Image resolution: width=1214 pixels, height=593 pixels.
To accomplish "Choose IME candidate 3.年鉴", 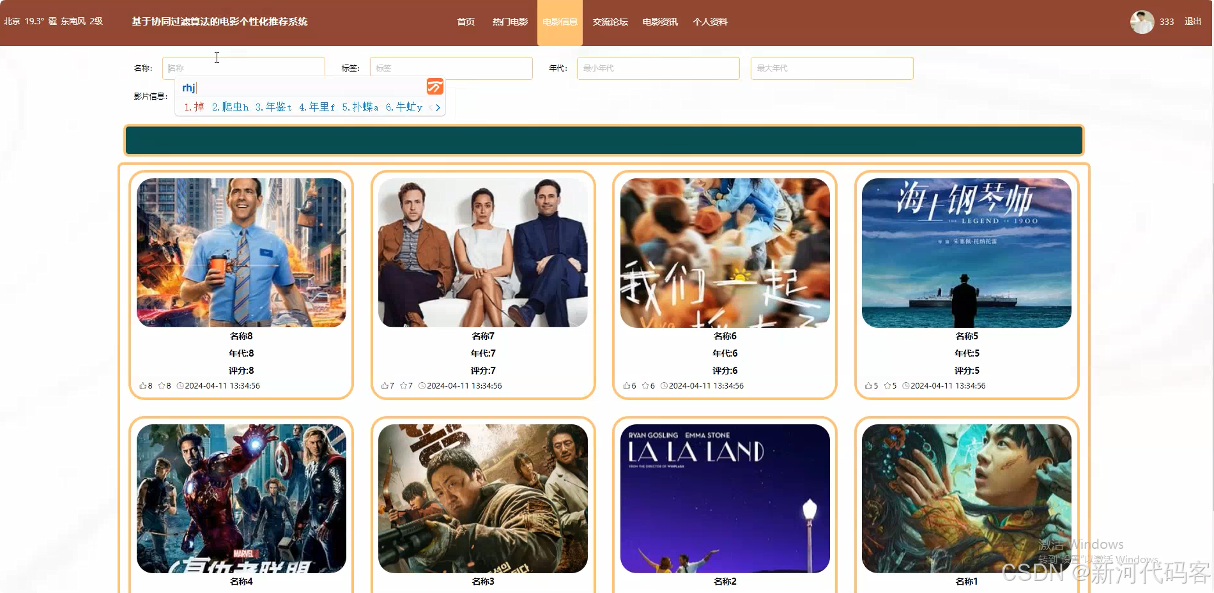I will 273,107.
